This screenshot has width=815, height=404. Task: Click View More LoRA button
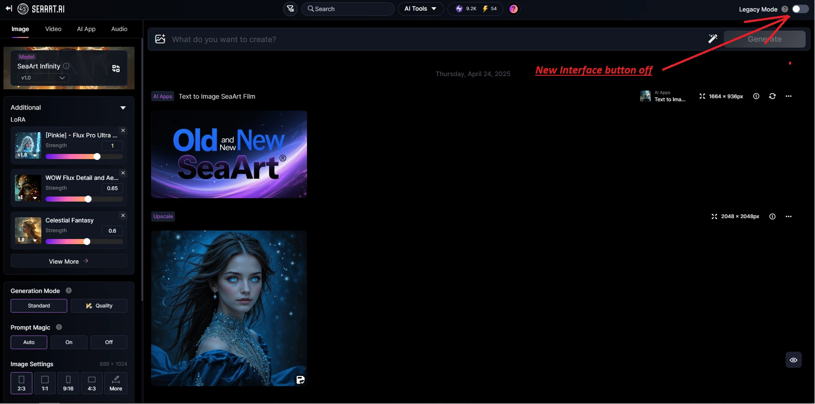[69, 261]
